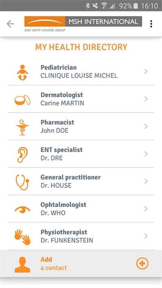Select the Pharmacist John DOE entry
162x288 pixels.
point(81,126)
